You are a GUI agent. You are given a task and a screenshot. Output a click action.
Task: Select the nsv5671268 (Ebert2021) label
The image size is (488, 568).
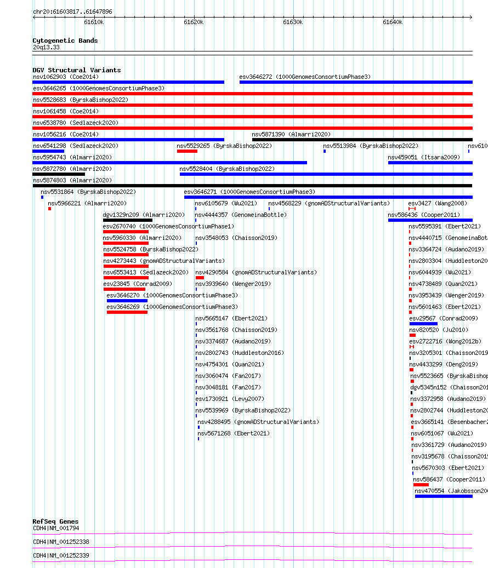point(234,434)
